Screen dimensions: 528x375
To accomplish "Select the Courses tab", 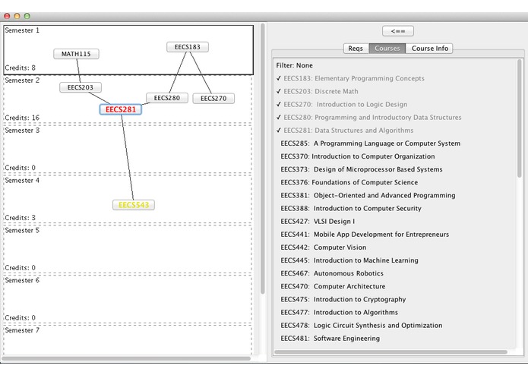I will click(387, 49).
